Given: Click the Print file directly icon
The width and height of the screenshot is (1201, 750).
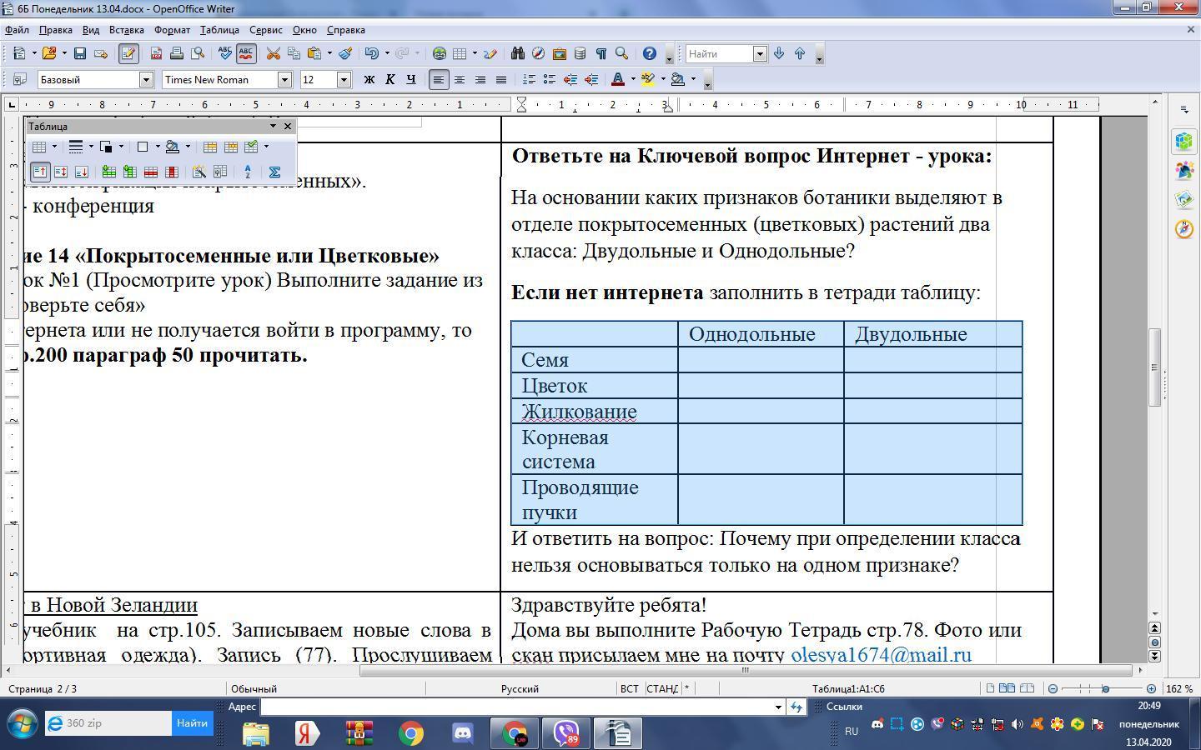Looking at the screenshot, I should (x=177, y=53).
